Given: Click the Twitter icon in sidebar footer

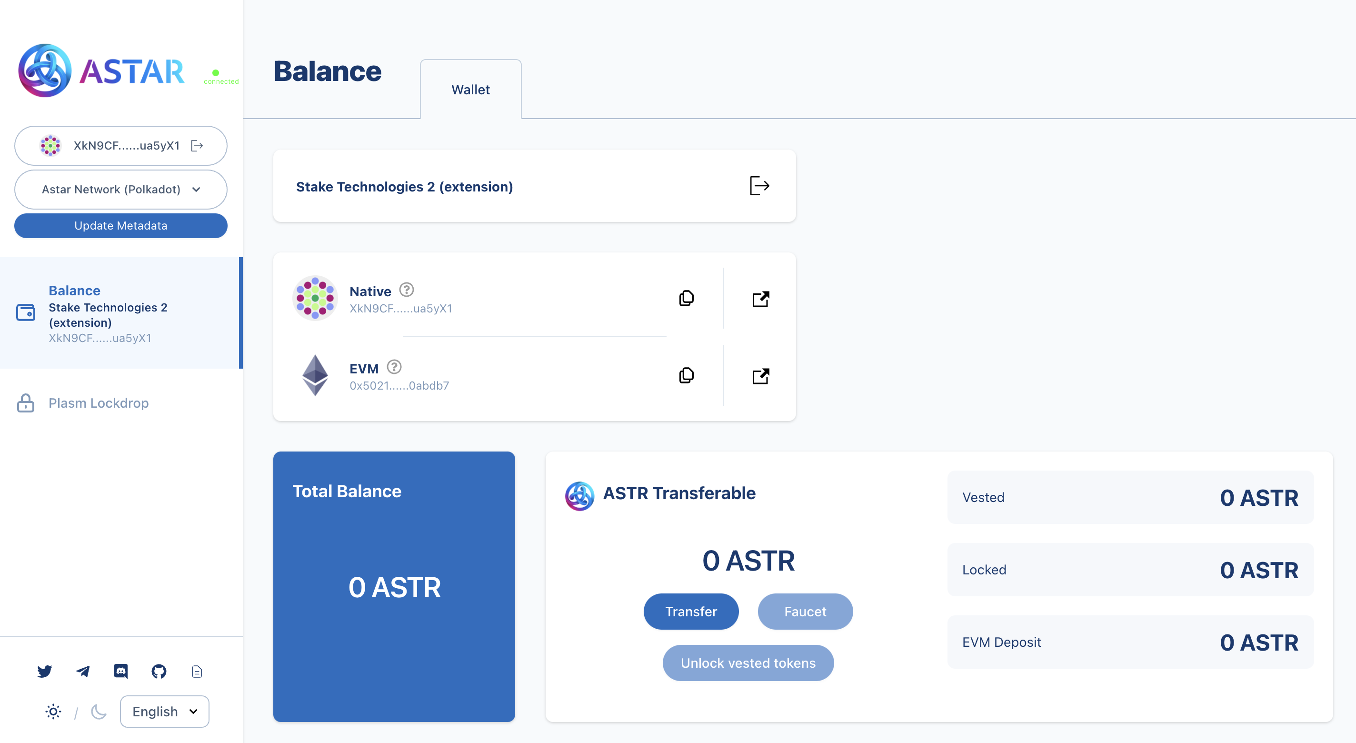Looking at the screenshot, I should tap(45, 671).
